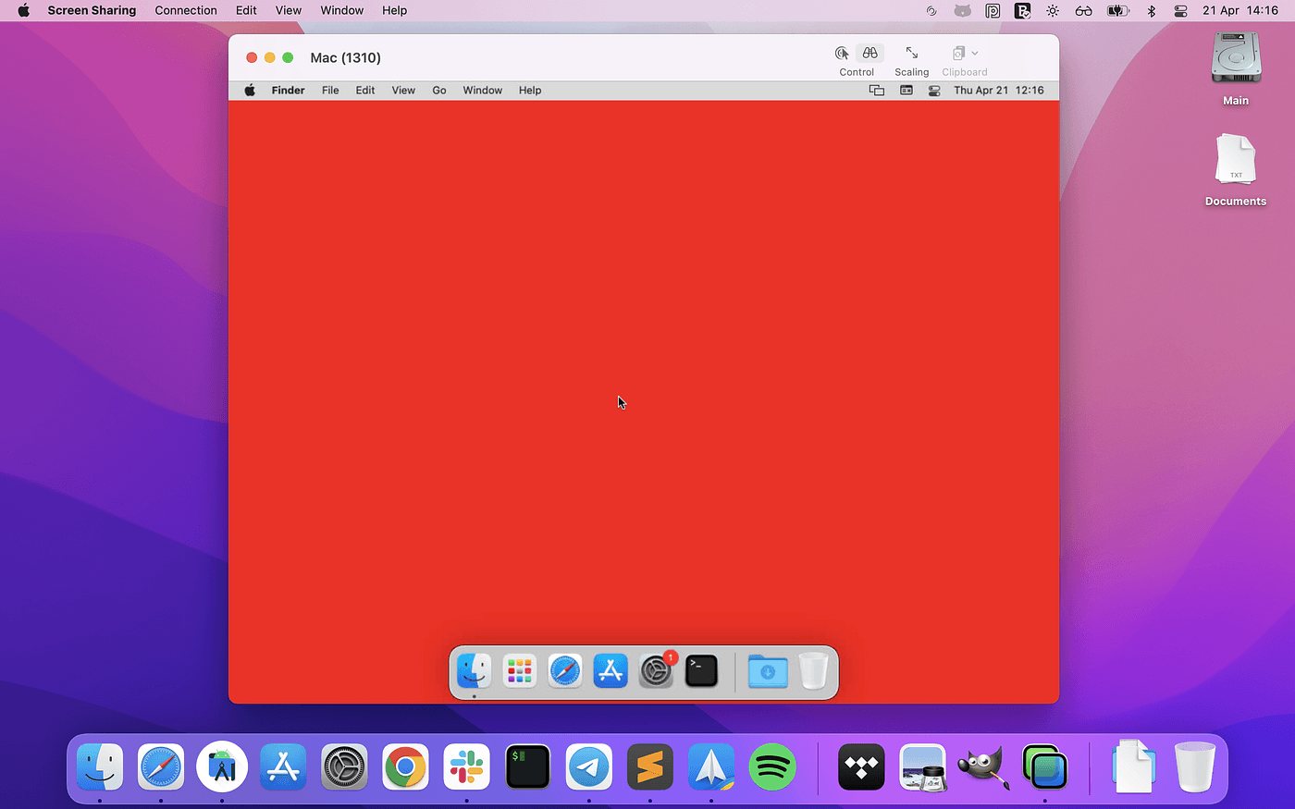Open Control Center on remote Mac menu bar
Screen dimensions: 1295x809
pyautogui.click(x=934, y=91)
